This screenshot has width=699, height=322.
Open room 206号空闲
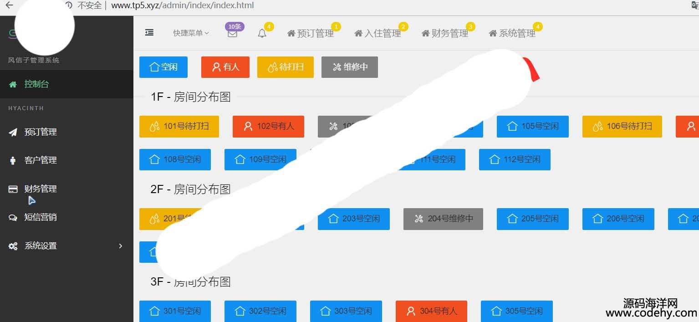click(618, 219)
